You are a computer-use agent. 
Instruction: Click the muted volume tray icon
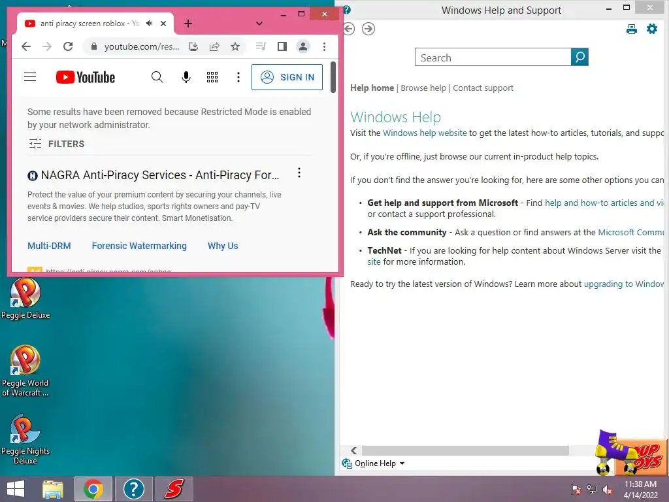(x=608, y=490)
